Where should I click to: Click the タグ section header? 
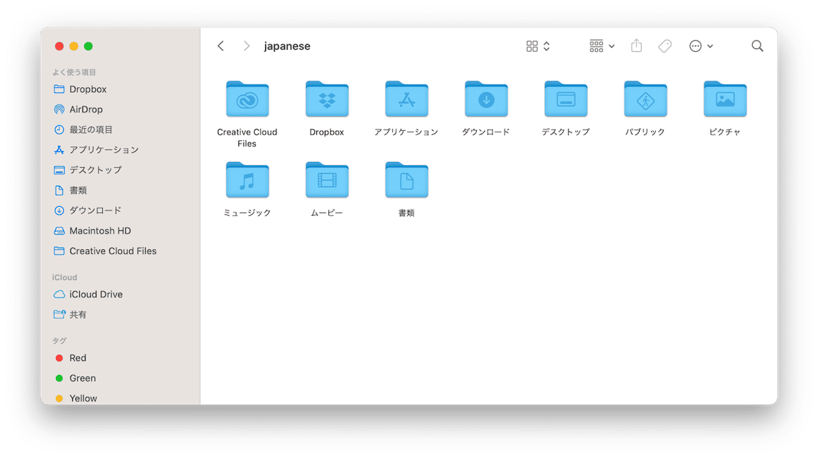click(x=59, y=340)
